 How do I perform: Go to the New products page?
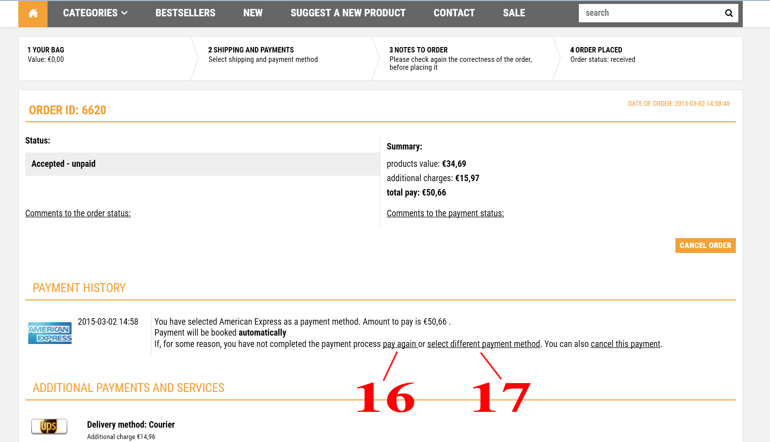[x=253, y=13]
